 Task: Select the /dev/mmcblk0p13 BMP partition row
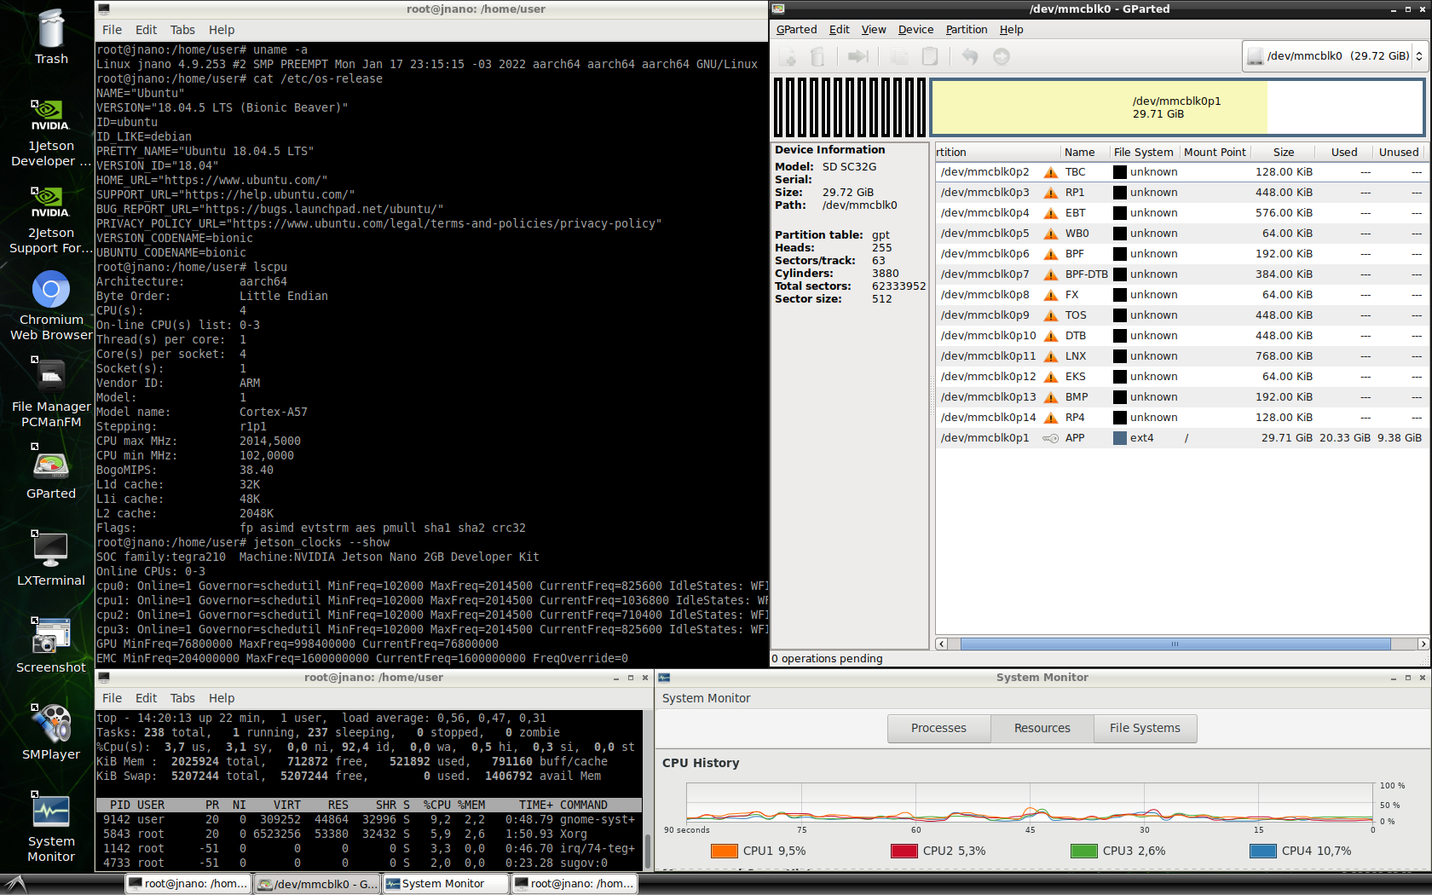click(x=1181, y=397)
